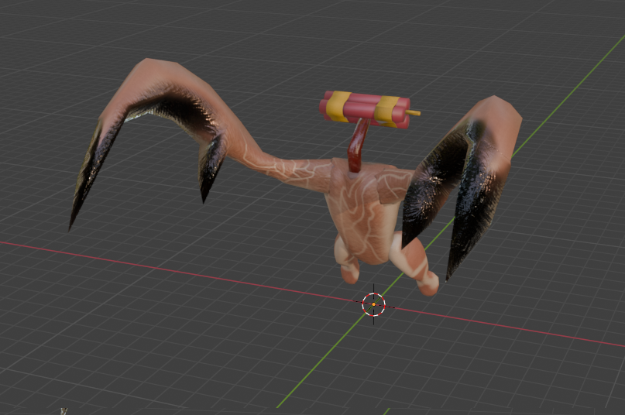The width and height of the screenshot is (625, 415).
Task: Click the shoulder patch beside the dynamite rod
Action: coord(391,186)
